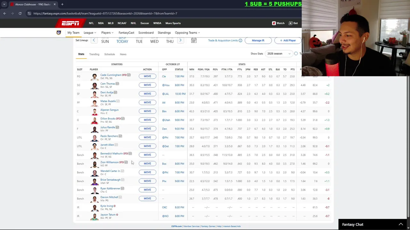Viewport: 410px width, 230px height.
Task: Switch to the Trending tab
Action: pyautogui.click(x=94, y=54)
